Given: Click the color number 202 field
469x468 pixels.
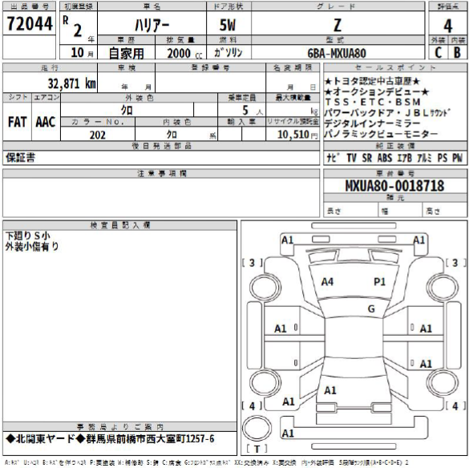Looking at the screenshot, I should 98,135.
